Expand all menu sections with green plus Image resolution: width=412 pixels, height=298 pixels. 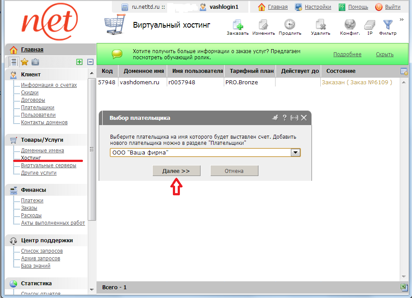(79, 62)
